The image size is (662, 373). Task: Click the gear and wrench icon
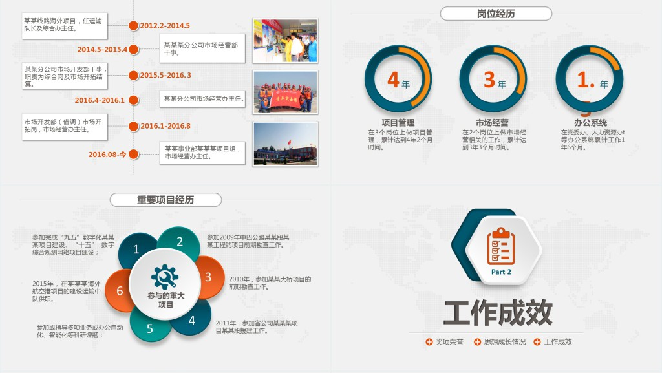click(165, 277)
